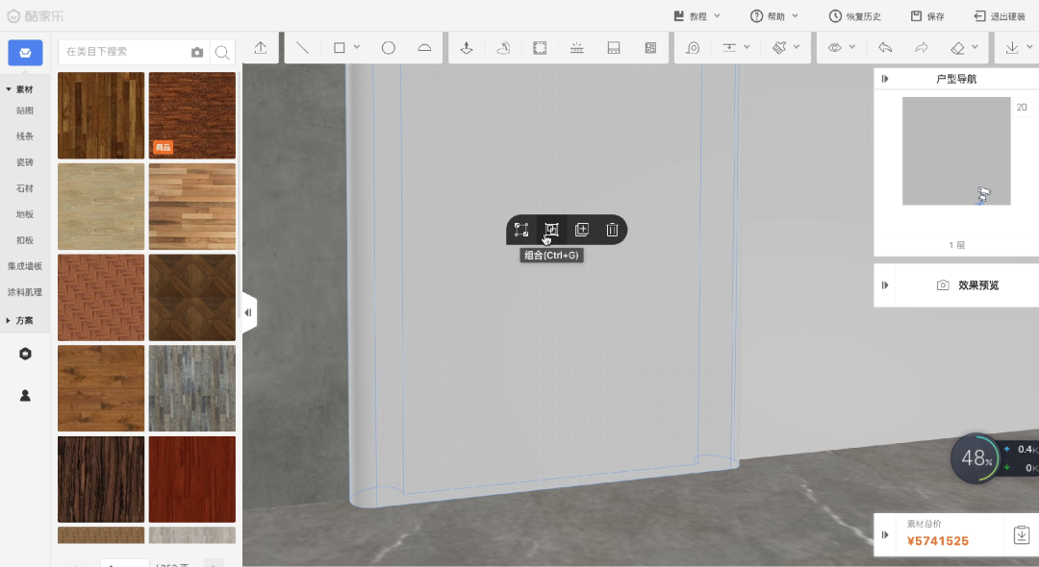The height and width of the screenshot is (567, 1039).
Task: Click the magnifier search icon
Action: (x=222, y=52)
